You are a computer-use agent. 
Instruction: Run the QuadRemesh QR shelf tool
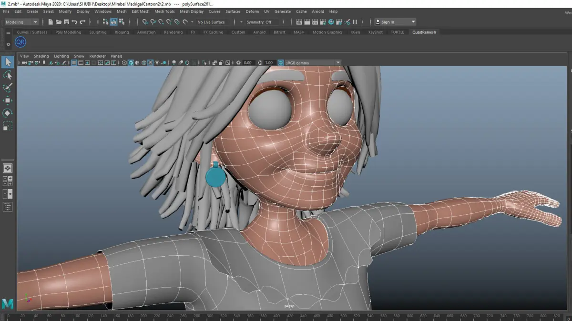tap(20, 42)
